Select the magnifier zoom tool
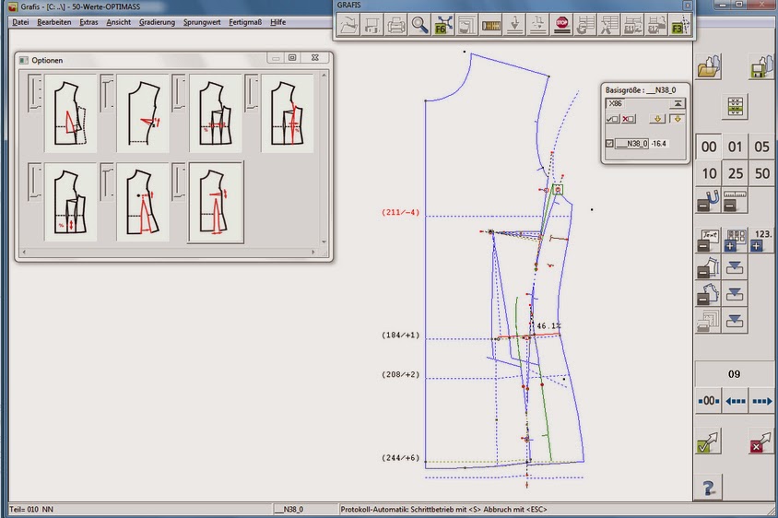778x518 pixels. tap(419, 24)
